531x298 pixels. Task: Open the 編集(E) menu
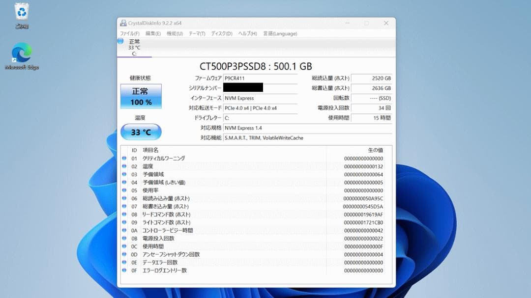pyautogui.click(x=153, y=33)
